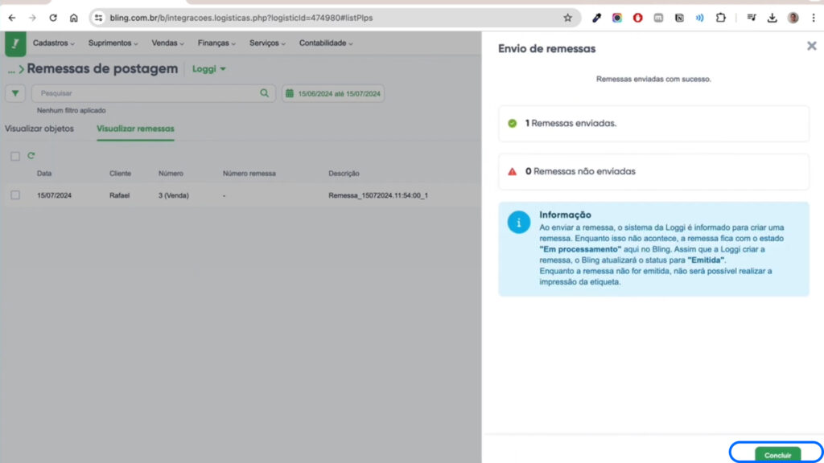
Task: Go forward in browser history
Action: tap(32, 18)
